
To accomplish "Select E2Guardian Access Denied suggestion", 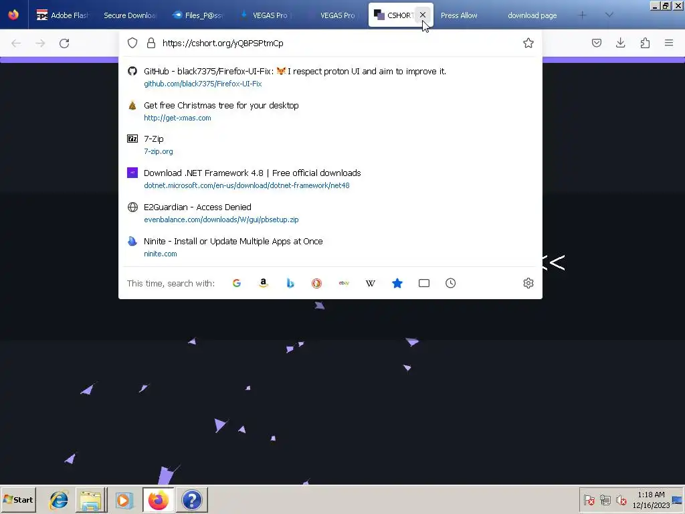I will [x=330, y=213].
